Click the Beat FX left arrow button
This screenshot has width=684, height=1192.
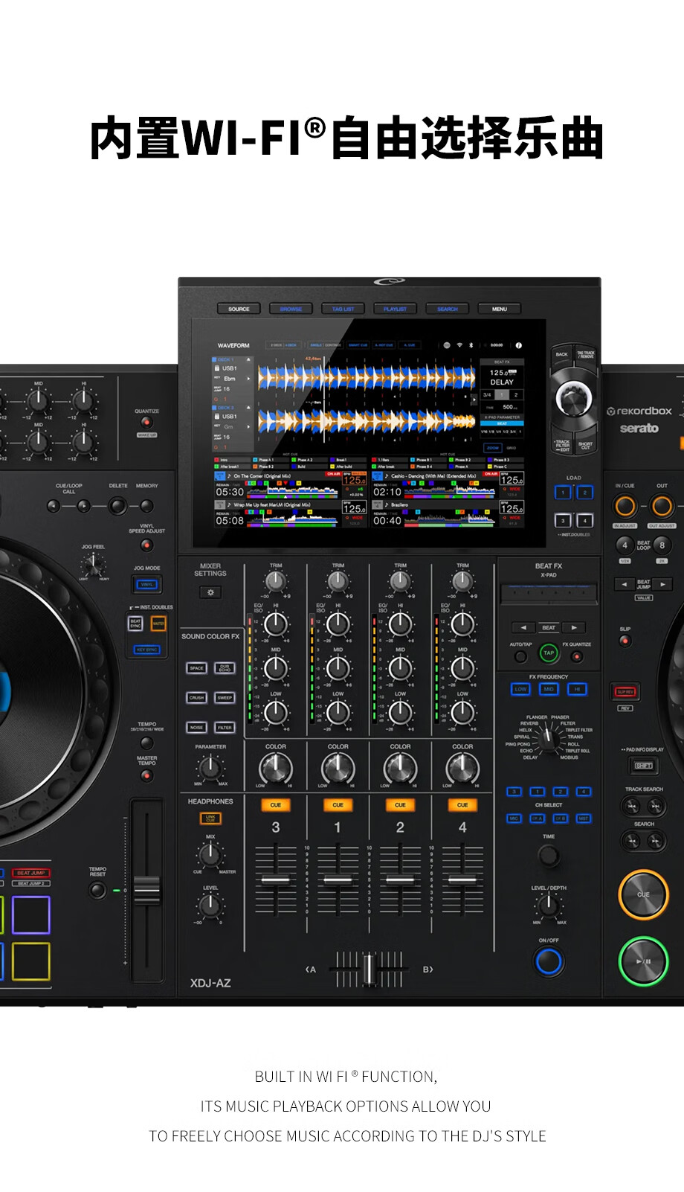(x=523, y=627)
